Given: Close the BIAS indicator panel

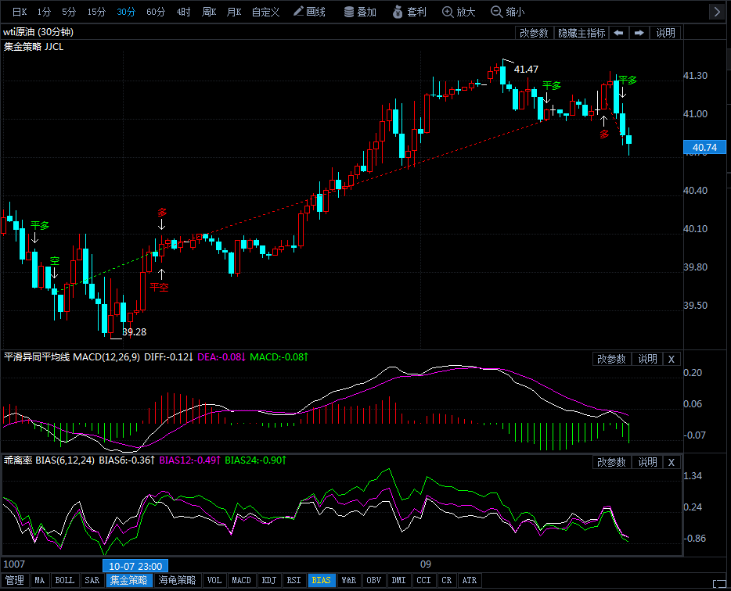Looking at the screenshot, I should [x=671, y=462].
